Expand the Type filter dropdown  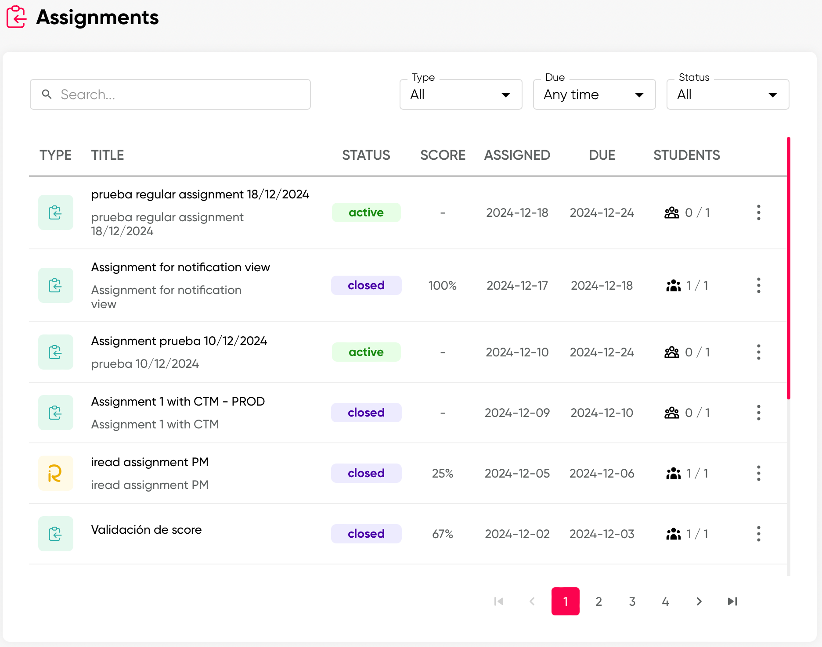(x=461, y=94)
